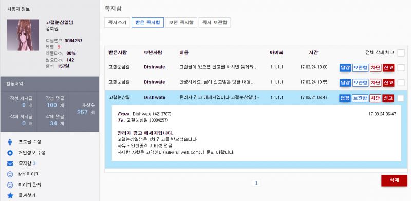Open the 개인정보 수정 link
The width and height of the screenshot is (411, 201).
click(32, 153)
